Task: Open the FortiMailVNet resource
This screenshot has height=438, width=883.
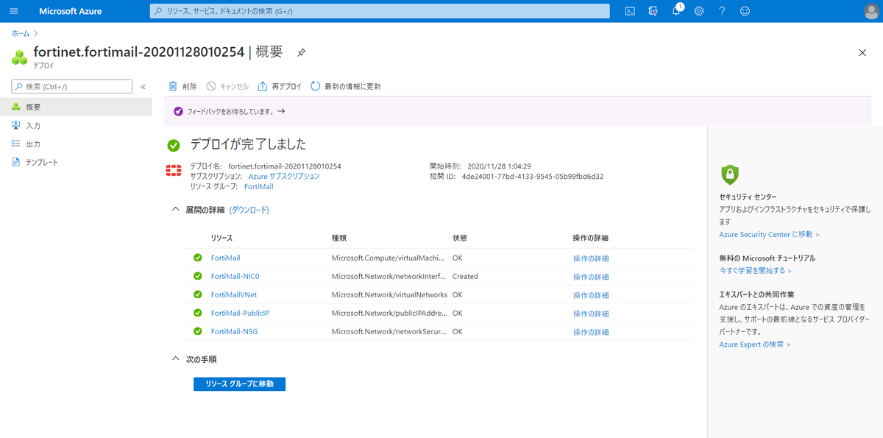Action: coord(234,295)
